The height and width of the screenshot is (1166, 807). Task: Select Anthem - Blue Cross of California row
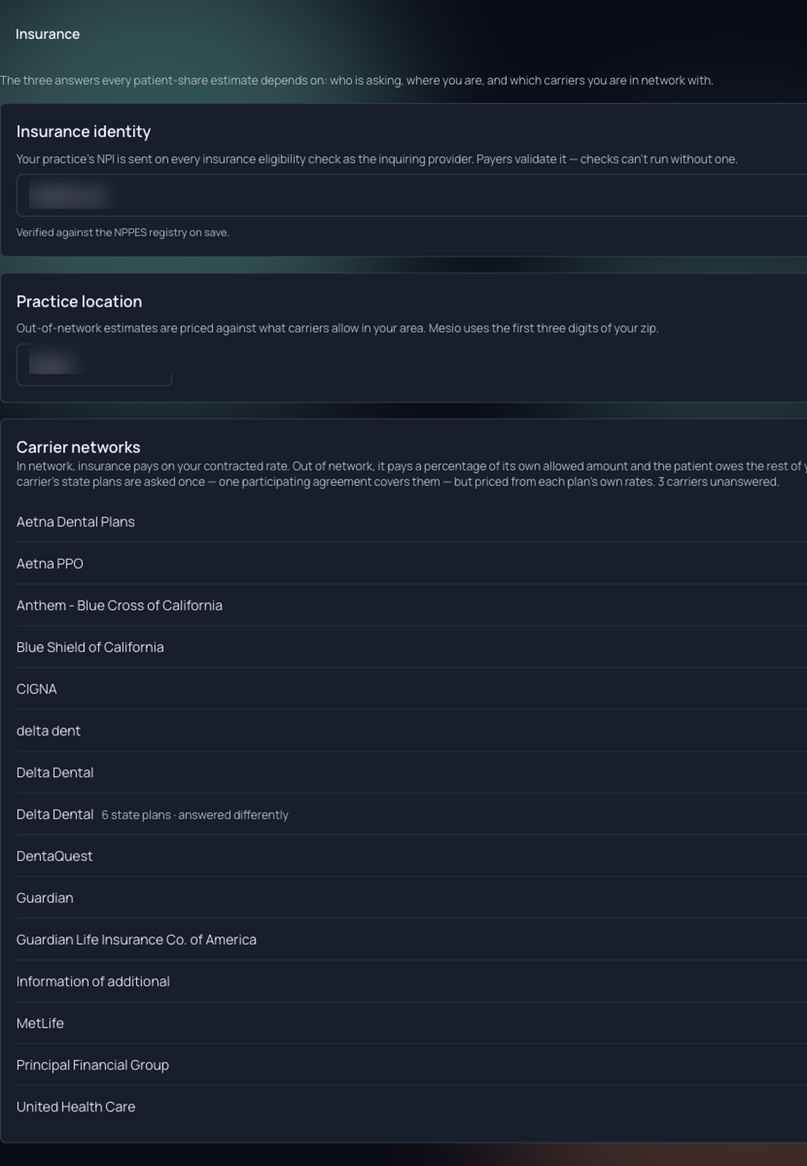coord(412,605)
